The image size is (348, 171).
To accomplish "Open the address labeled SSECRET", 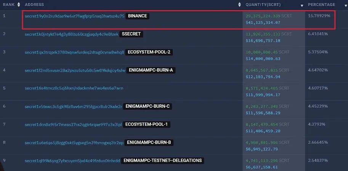I will coord(71,34).
